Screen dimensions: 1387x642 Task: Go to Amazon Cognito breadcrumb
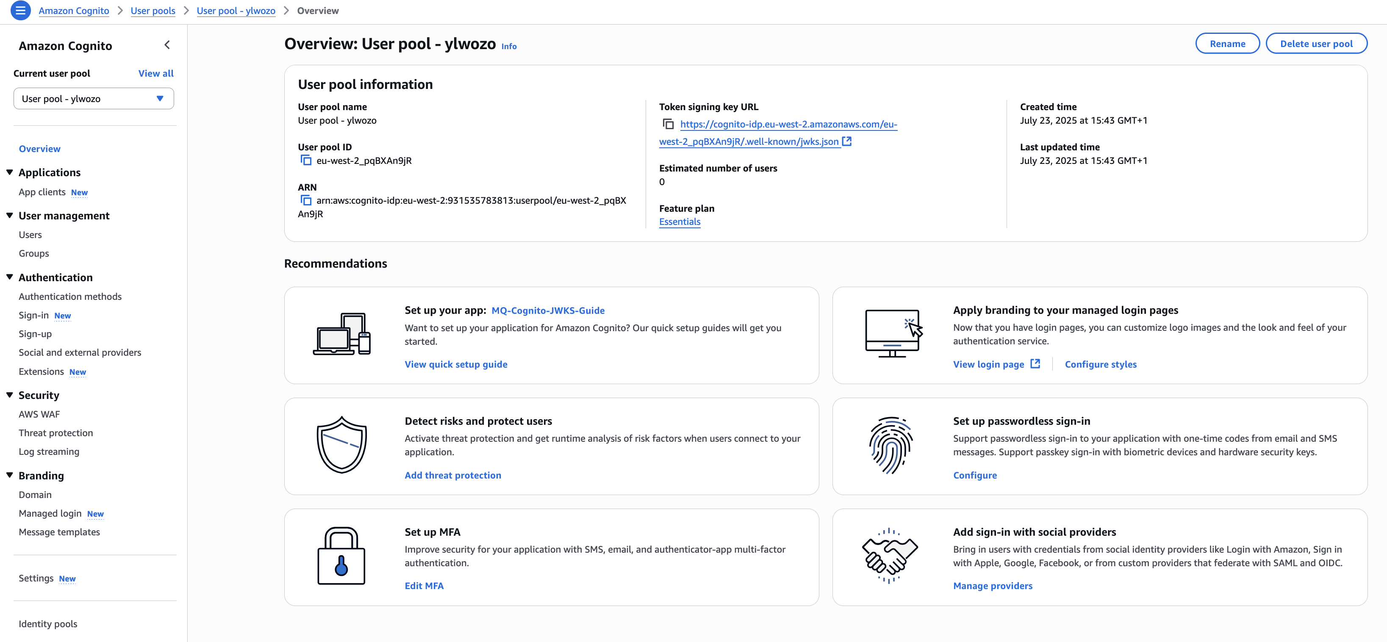coord(74,11)
